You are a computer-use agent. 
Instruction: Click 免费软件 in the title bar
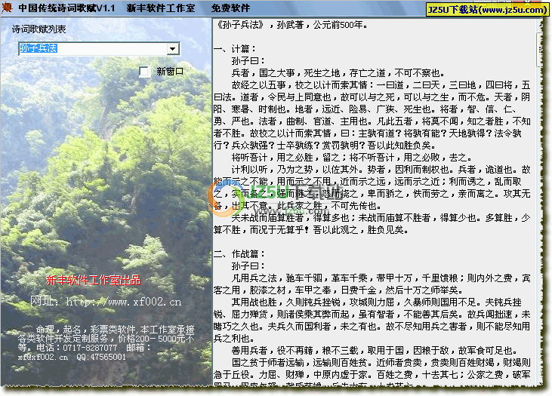coord(230,8)
